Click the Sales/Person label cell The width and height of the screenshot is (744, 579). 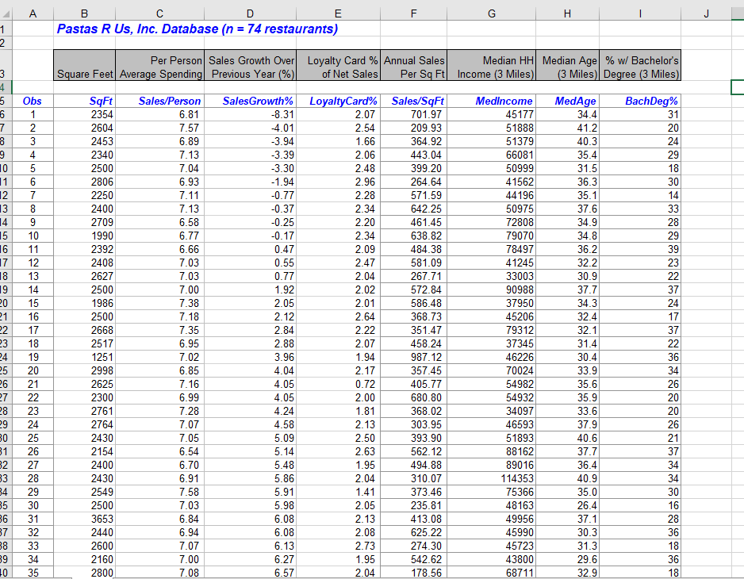(x=160, y=101)
